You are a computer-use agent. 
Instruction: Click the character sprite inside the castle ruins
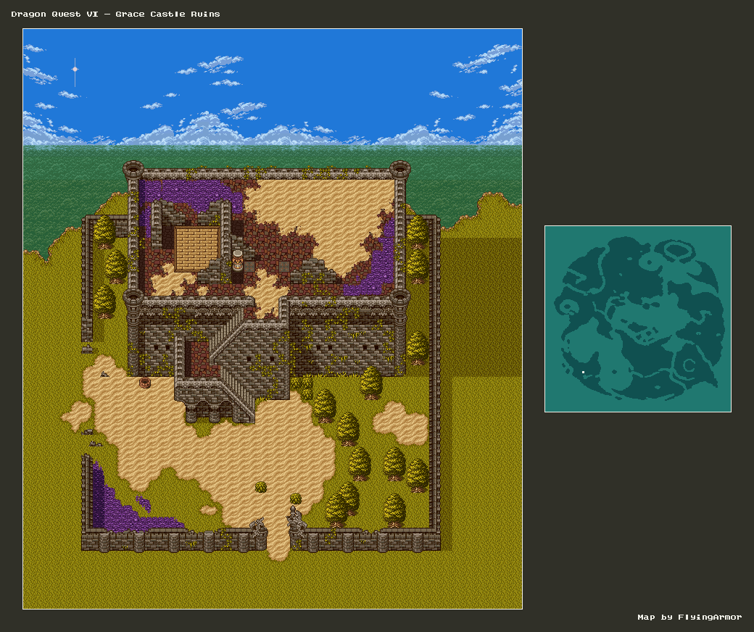pos(238,260)
